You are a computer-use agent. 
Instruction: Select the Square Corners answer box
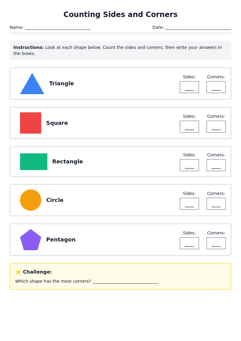tap(216, 127)
